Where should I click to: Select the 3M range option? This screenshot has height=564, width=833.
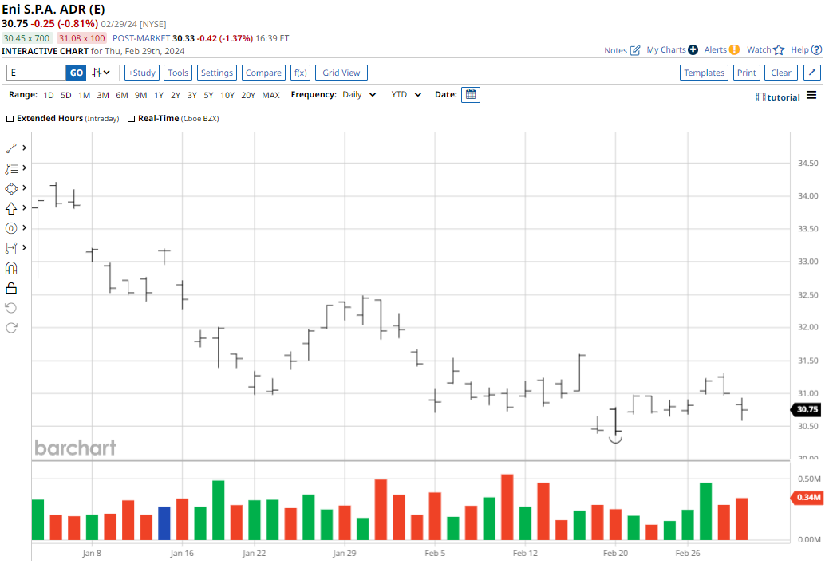pos(103,95)
